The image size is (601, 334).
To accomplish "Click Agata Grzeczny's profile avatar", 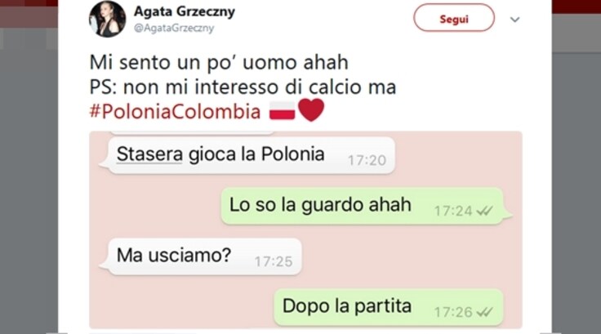I will click(107, 19).
